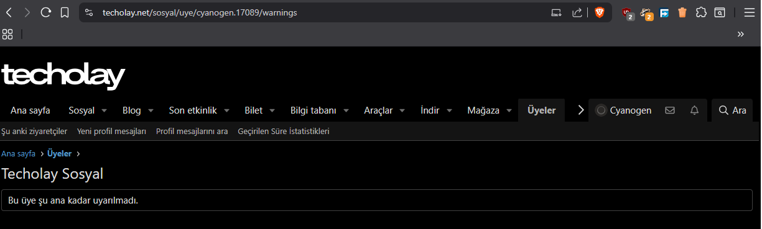The width and height of the screenshot is (762, 229).
Task: Open the Bilgi tabanı navigation link
Action: [314, 110]
